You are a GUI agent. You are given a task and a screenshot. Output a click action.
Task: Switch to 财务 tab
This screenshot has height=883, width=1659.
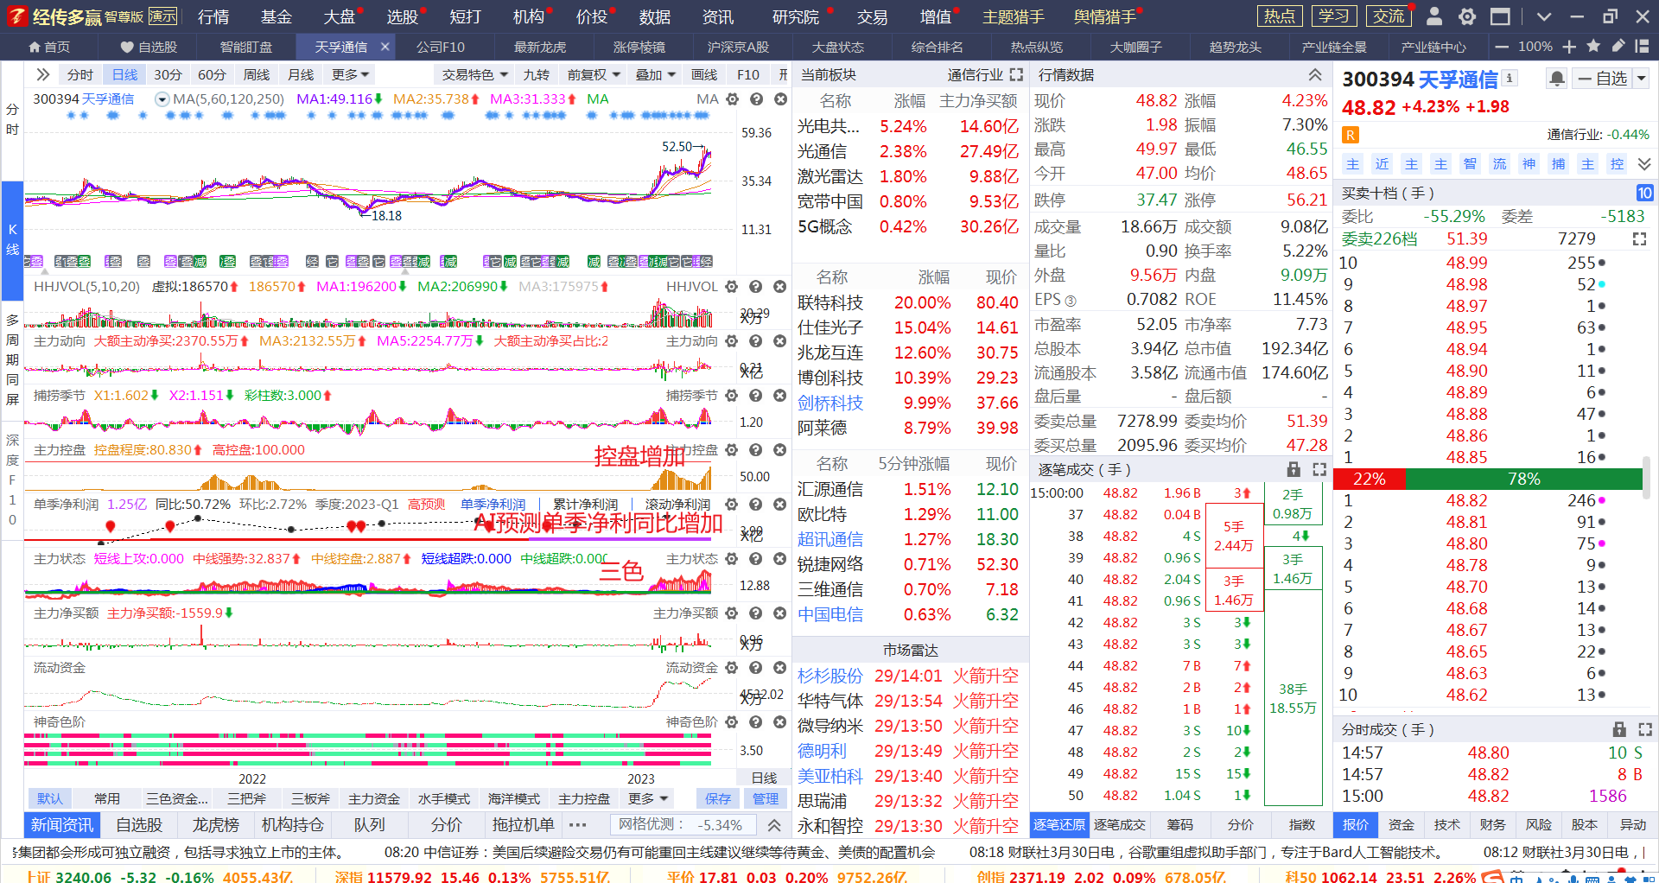pyautogui.click(x=1492, y=825)
